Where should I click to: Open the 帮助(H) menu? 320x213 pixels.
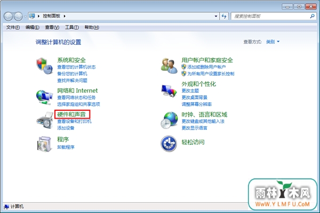tap(92, 27)
